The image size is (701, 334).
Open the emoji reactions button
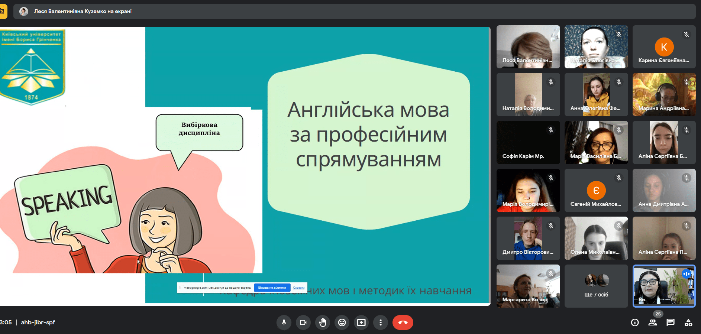(x=342, y=322)
